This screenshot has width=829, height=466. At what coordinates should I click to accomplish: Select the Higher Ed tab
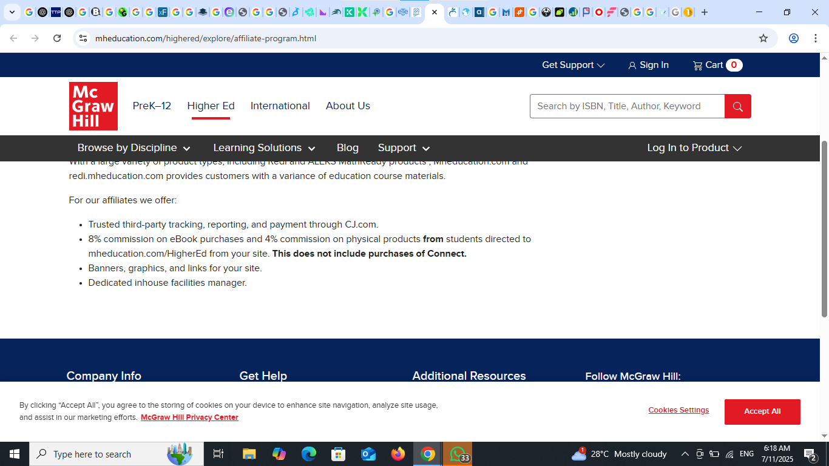pos(211,106)
